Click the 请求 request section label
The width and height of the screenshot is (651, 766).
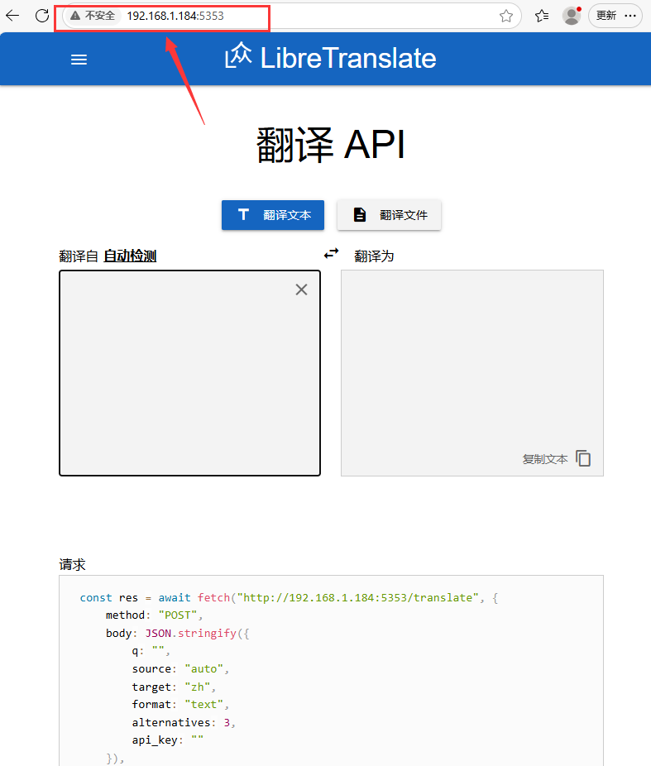(x=72, y=565)
